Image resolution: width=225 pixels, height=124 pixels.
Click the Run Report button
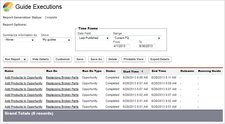pos(12,59)
